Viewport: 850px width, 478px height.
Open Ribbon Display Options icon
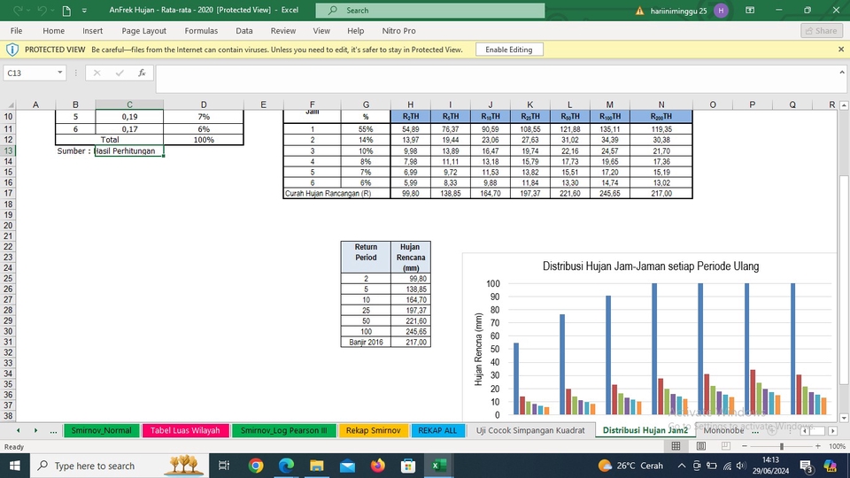coord(750,11)
